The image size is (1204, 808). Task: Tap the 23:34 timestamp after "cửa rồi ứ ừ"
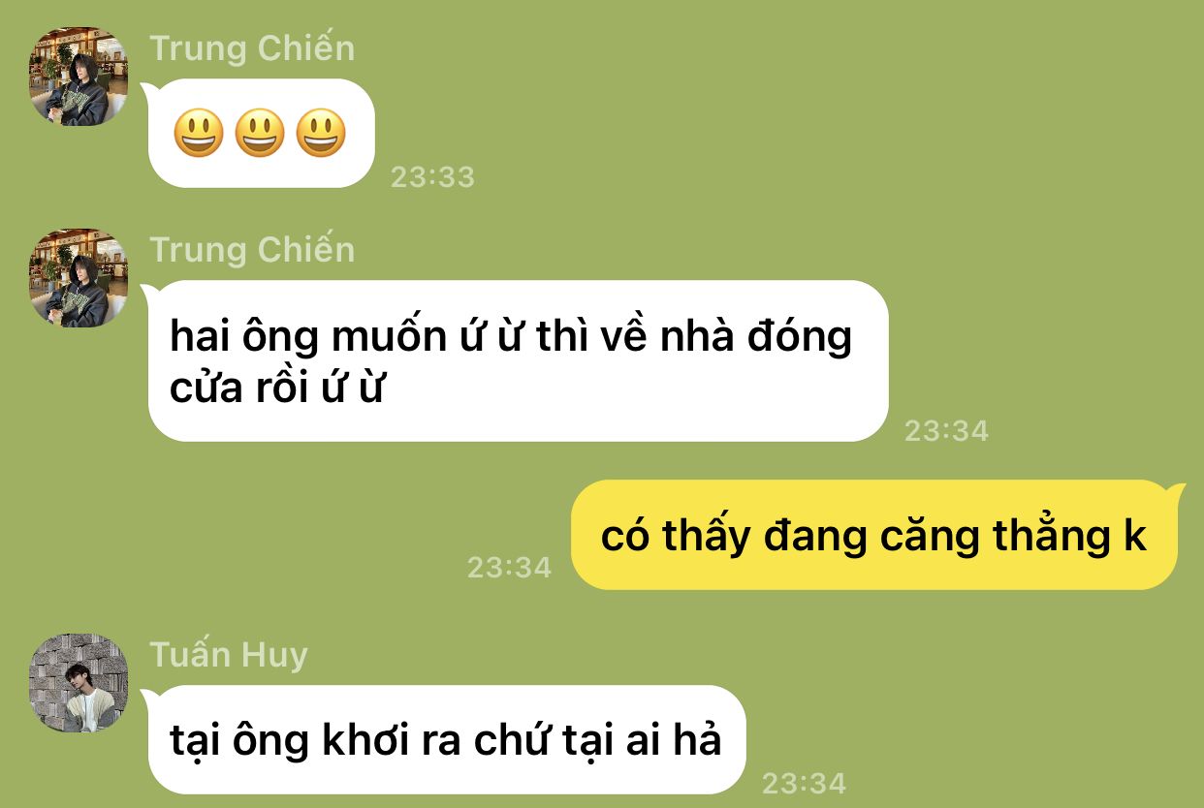[x=946, y=430]
